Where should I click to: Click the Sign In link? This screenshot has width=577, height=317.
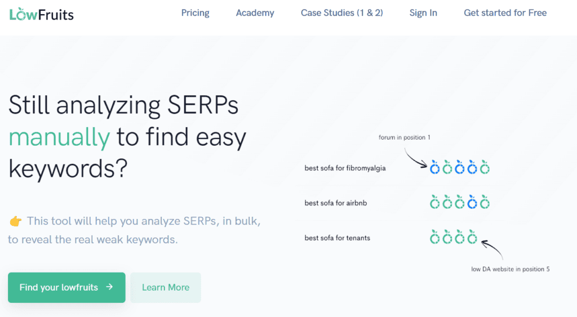click(423, 13)
